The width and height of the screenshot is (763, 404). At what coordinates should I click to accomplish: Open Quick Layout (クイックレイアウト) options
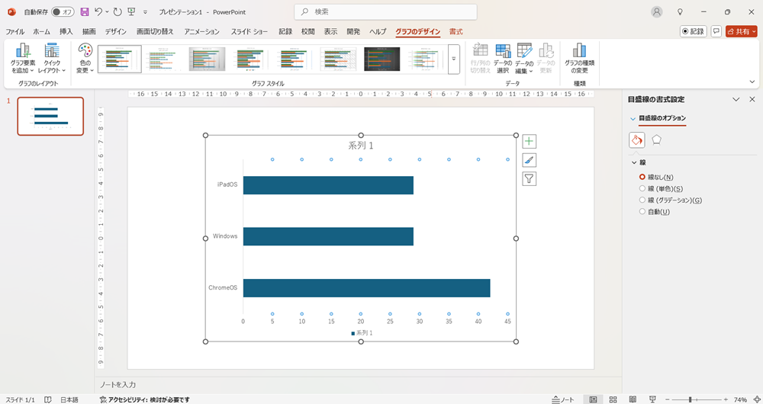pyautogui.click(x=52, y=59)
